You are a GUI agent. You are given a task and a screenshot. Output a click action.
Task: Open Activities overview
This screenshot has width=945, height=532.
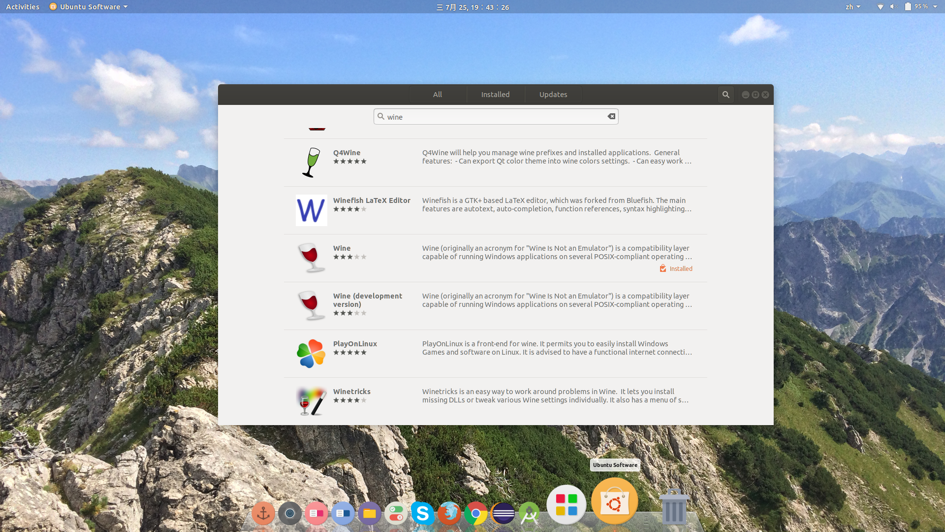tap(23, 7)
